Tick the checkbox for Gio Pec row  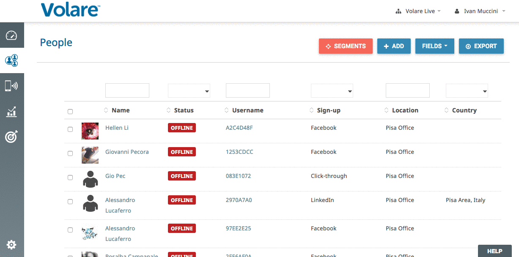(x=70, y=178)
